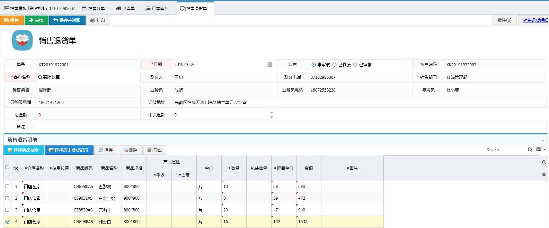
Task: Increase 本次退款 with the up arrow
Action: (x=272, y=113)
